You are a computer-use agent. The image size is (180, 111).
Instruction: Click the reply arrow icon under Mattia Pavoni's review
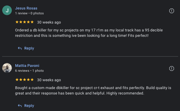tap(20, 106)
